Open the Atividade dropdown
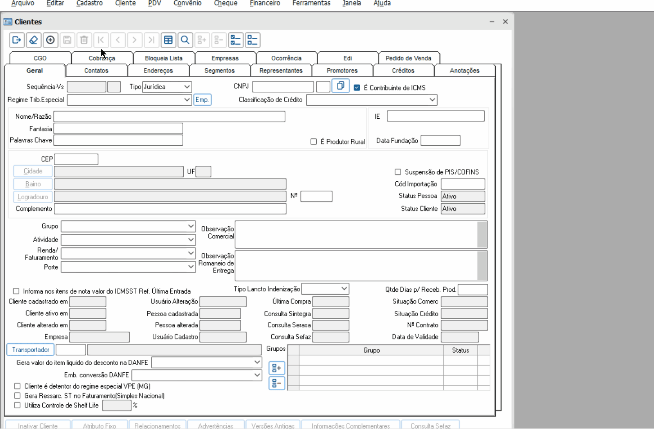 pos(128,240)
